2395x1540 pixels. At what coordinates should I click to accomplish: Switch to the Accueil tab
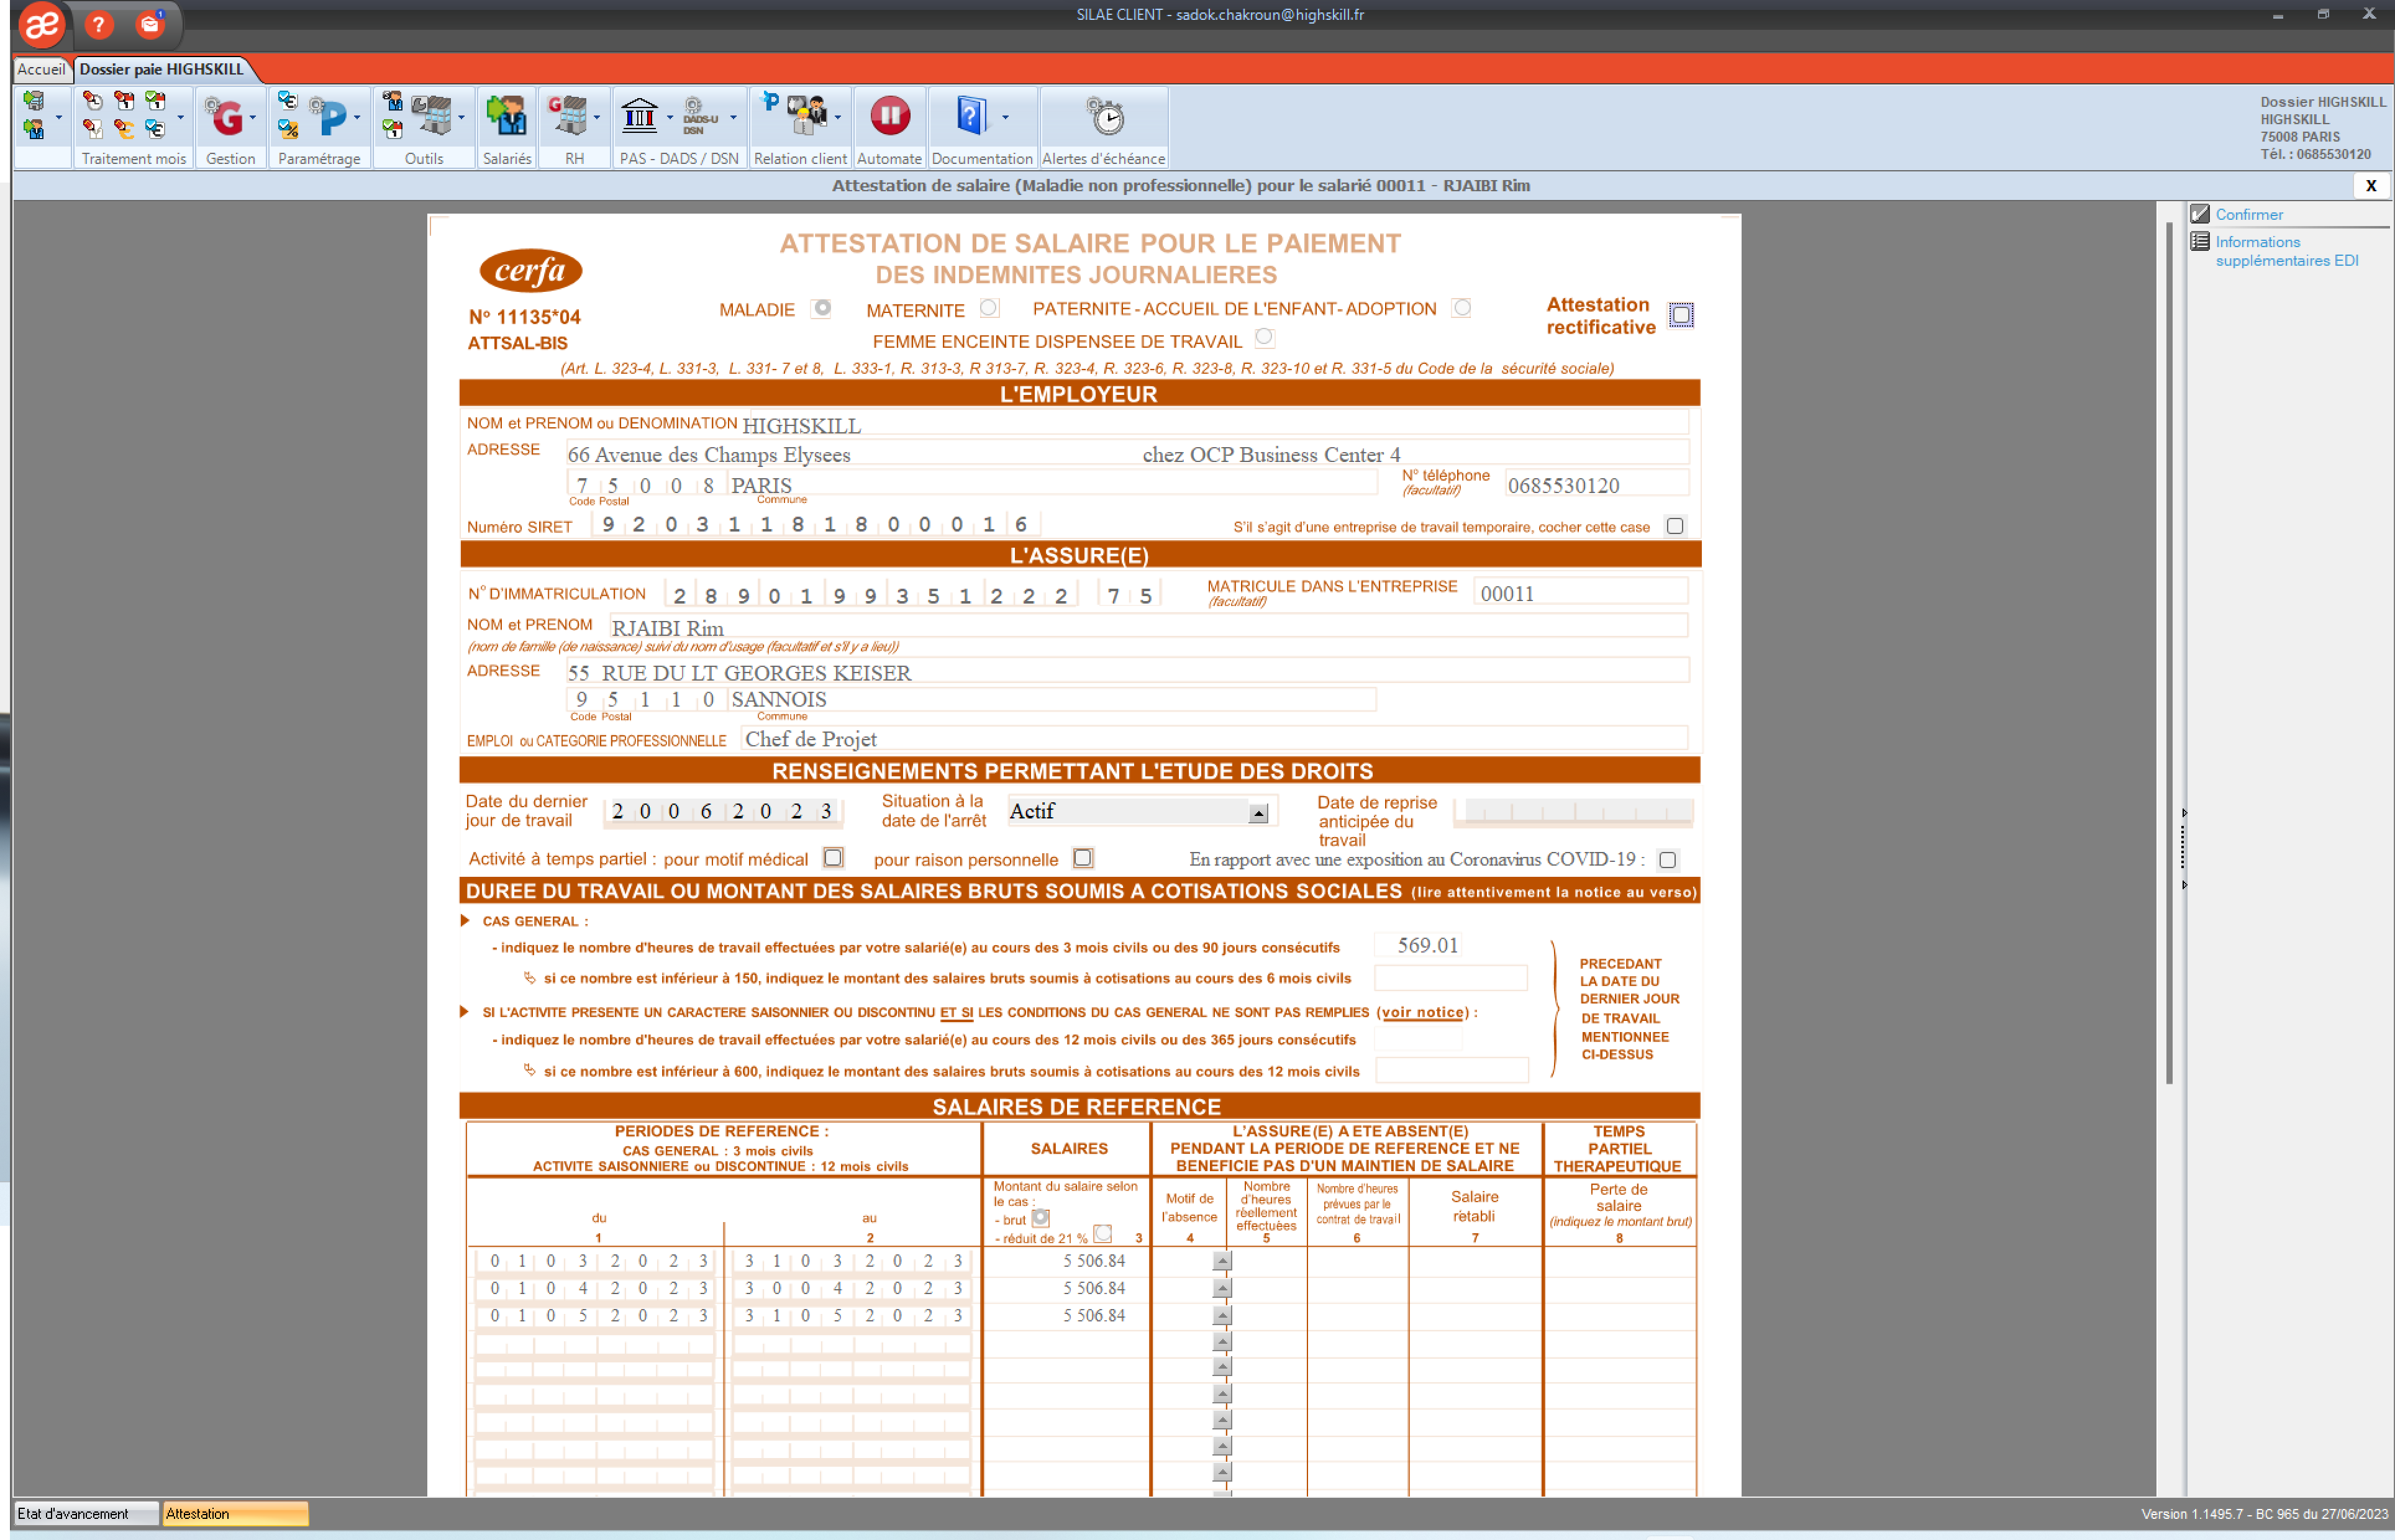[41, 69]
